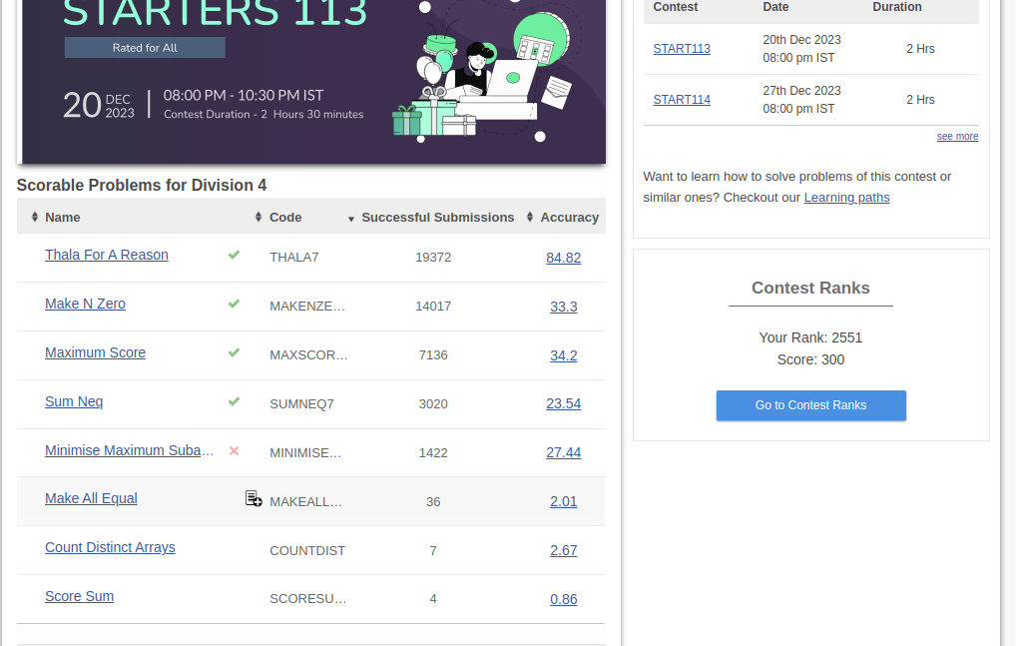
Task: Open the Thala For A Reason problem
Action: coord(106,255)
